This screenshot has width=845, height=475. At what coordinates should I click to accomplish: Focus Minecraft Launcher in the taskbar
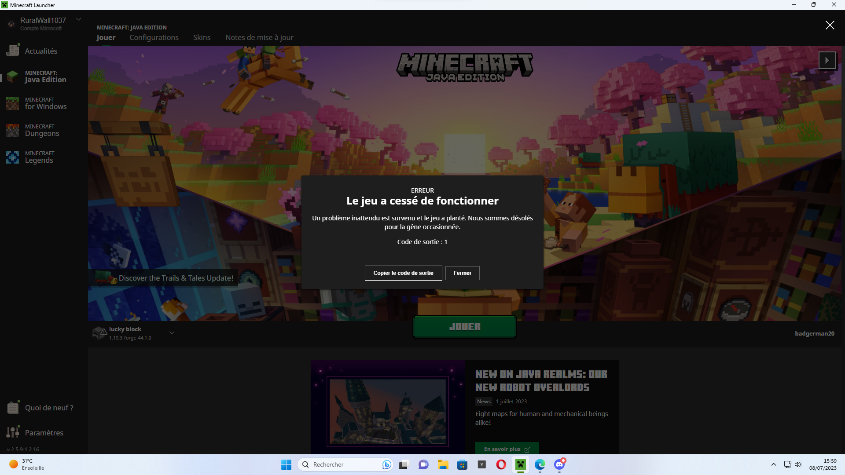coord(521,465)
